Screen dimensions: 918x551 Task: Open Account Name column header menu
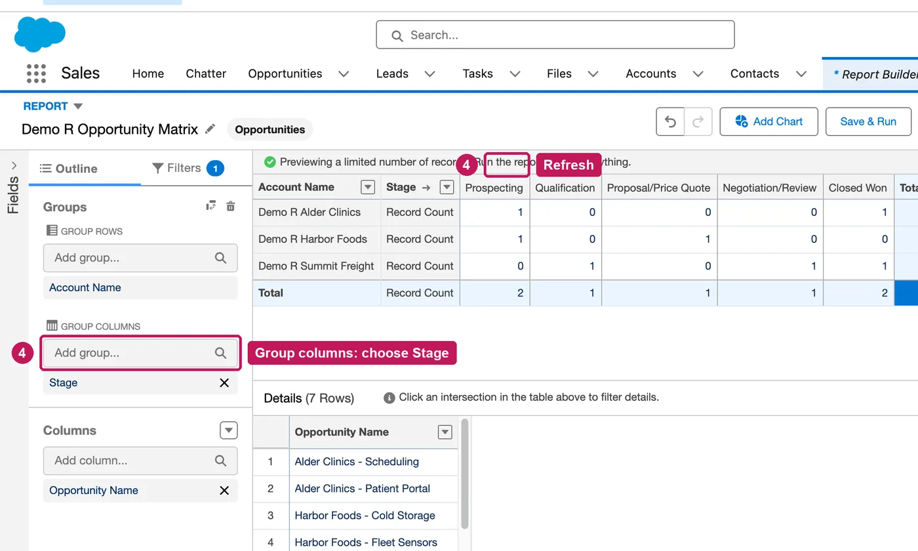coord(368,187)
